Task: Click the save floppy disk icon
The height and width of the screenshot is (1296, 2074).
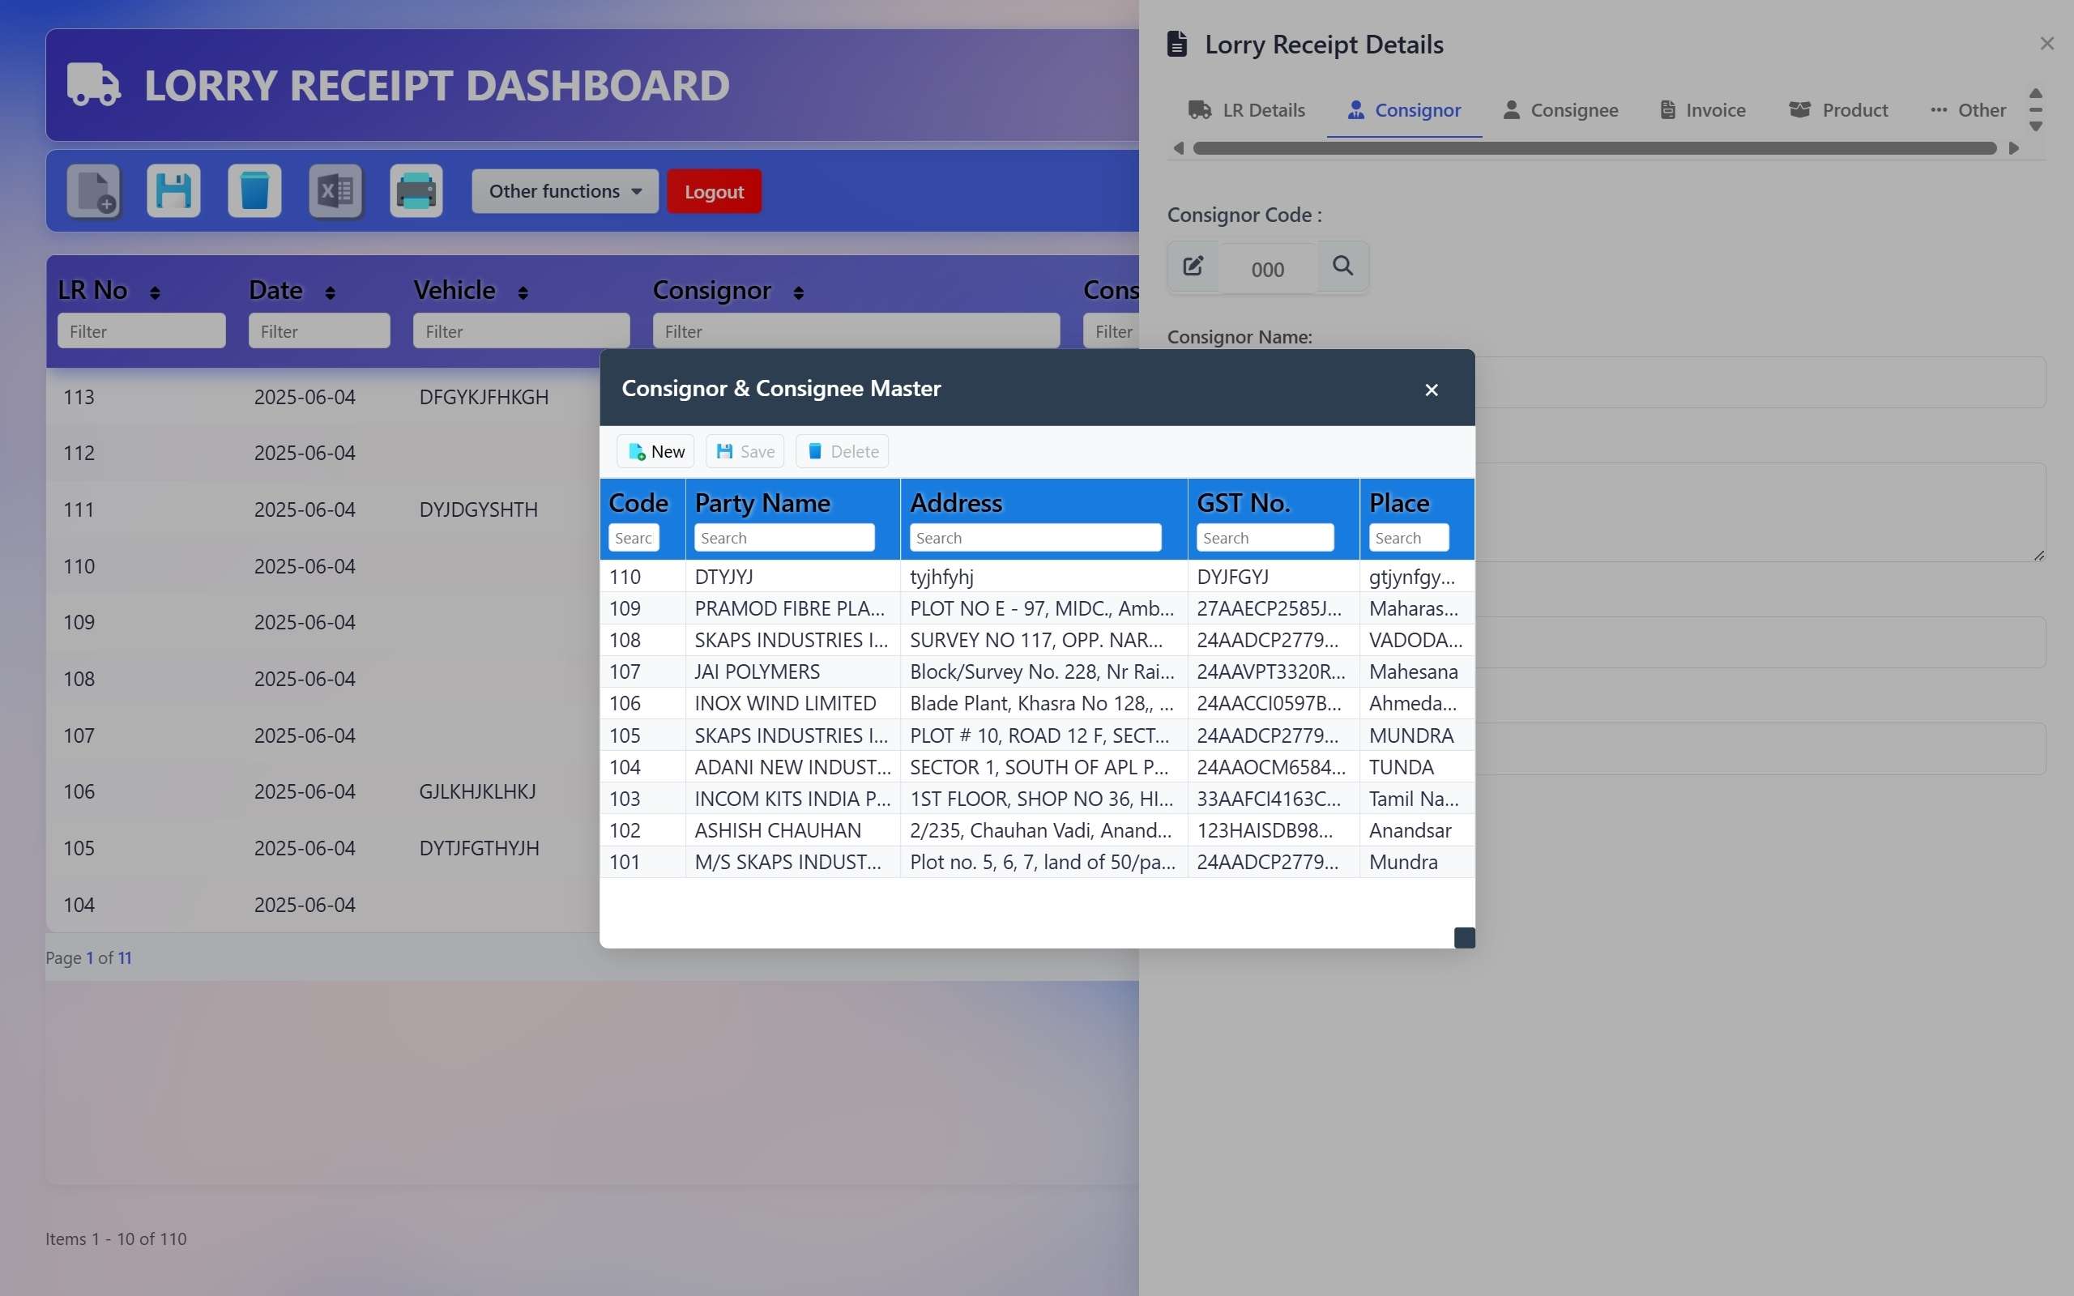Action: point(173,190)
